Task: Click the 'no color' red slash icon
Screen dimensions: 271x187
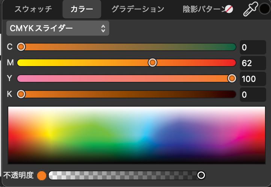Action: point(229,9)
